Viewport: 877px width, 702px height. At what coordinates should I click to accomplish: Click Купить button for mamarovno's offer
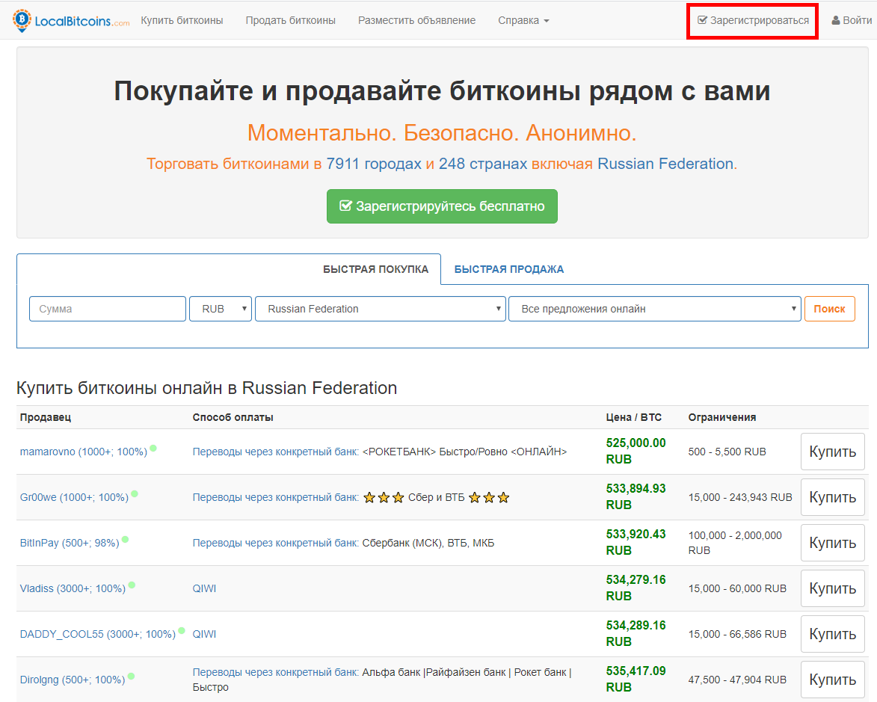832,452
